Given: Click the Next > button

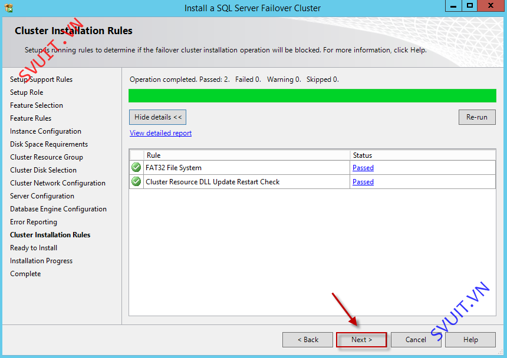Looking at the screenshot, I should point(361,340).
